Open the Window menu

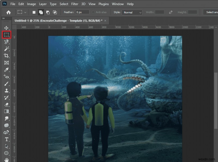(118, 4)
